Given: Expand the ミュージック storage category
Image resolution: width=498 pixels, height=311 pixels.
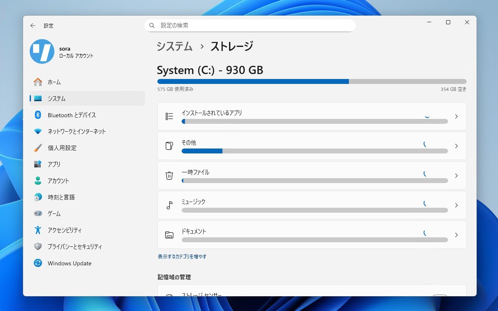Looking at the screenshot, I should pos(311,205).
